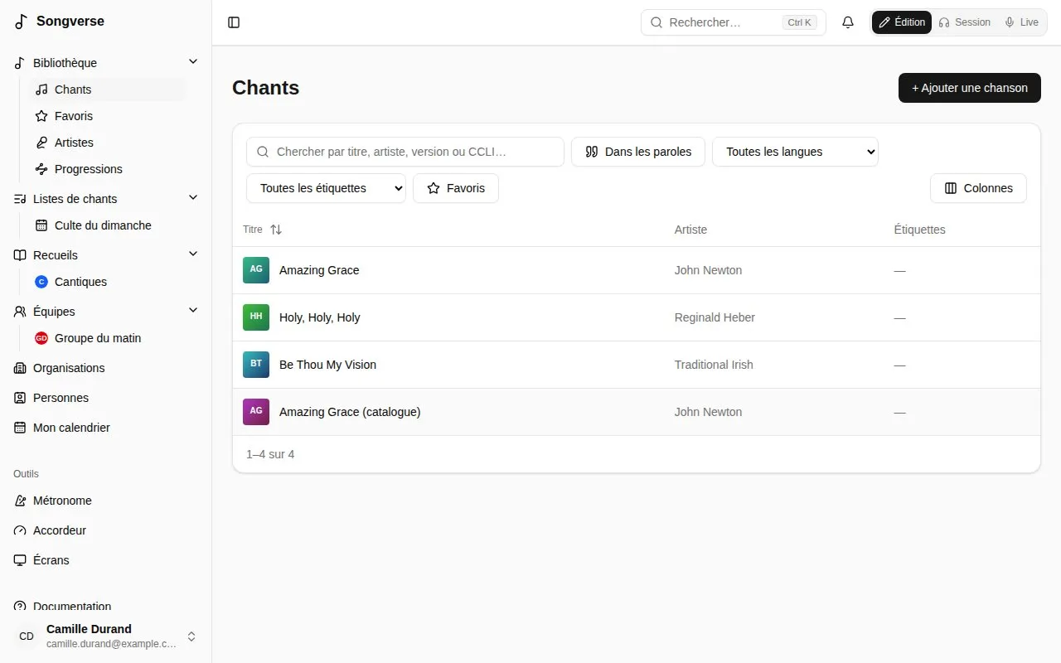Click the purple AG catalogue thumbnail
This screenshot has height=663, width=1061.
click(256, 412)
